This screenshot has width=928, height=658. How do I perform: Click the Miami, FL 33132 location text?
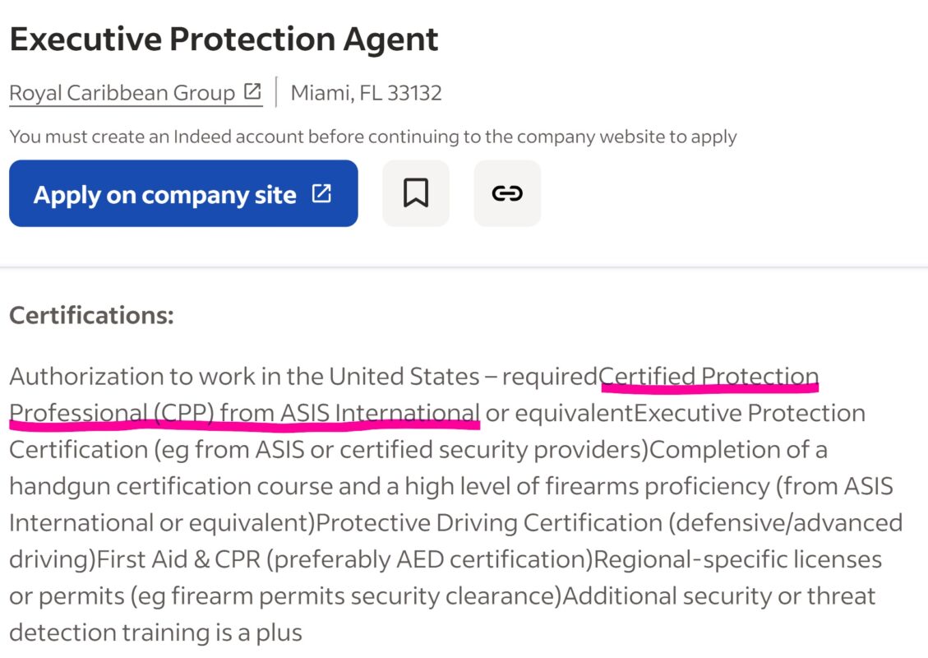366,93
